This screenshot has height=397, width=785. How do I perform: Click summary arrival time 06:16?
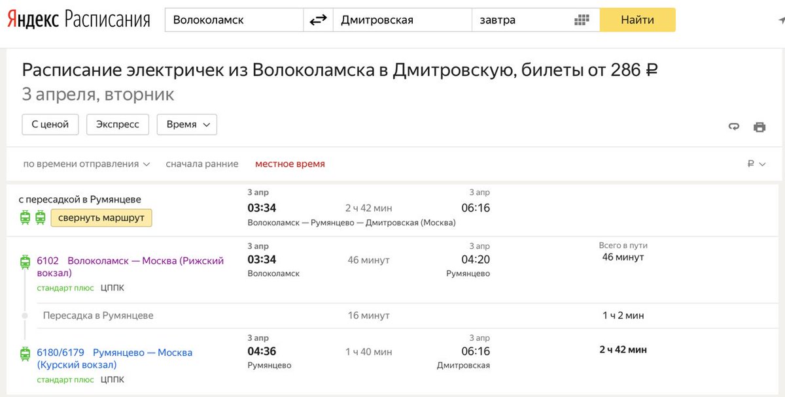tap(476, 208)
